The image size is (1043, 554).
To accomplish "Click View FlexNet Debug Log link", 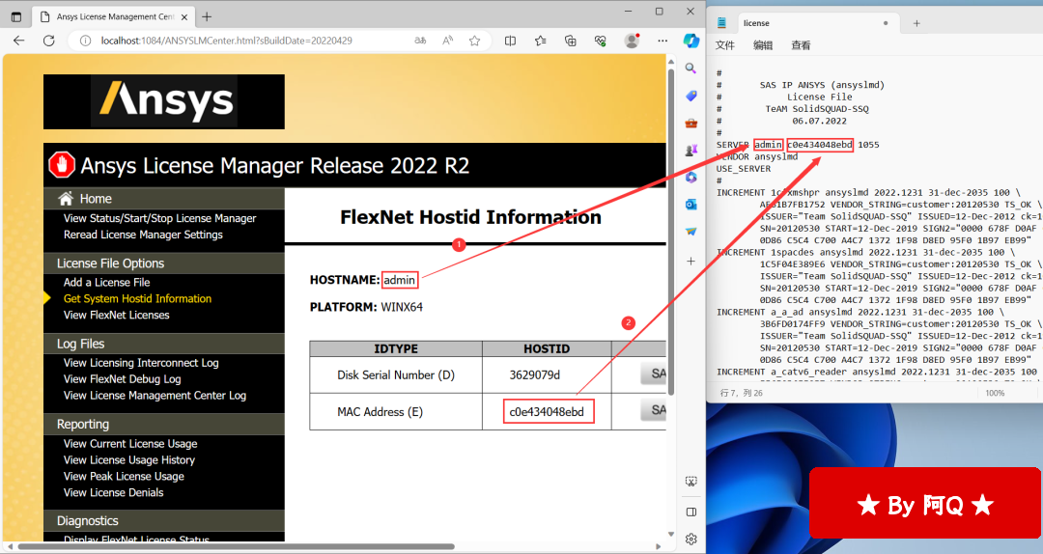I will (x=122, y=379).
